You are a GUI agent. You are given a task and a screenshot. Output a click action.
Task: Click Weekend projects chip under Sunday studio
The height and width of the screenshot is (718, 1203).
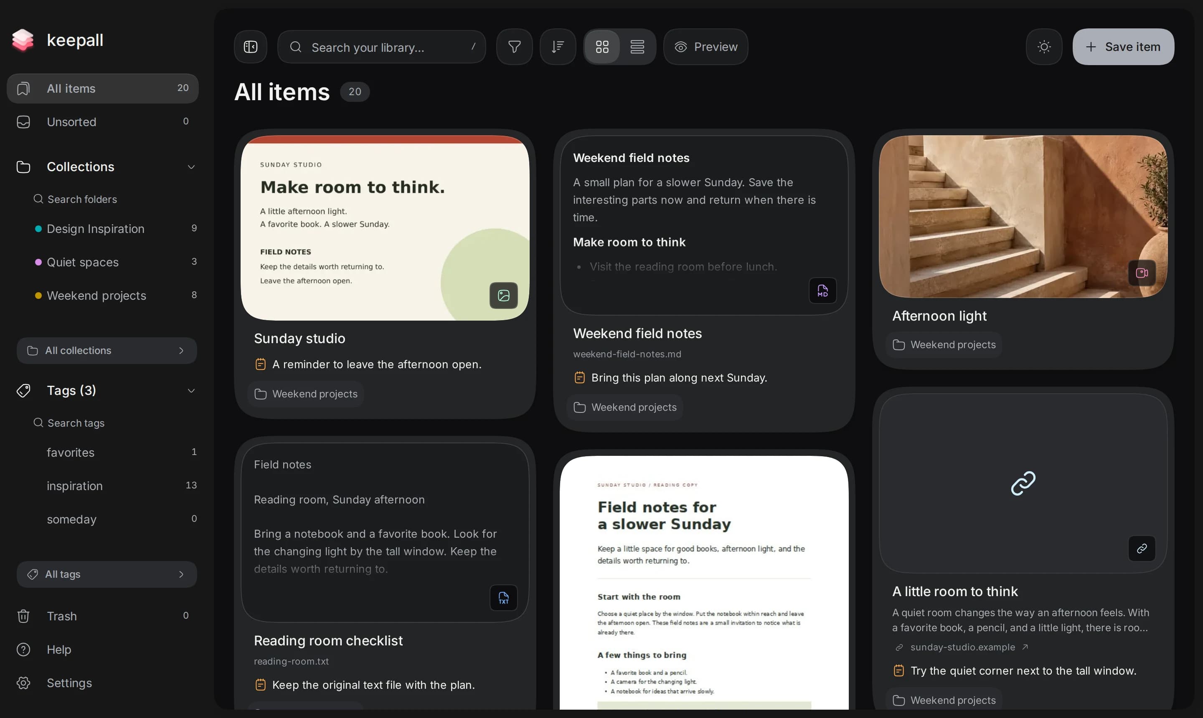(306, 394)
